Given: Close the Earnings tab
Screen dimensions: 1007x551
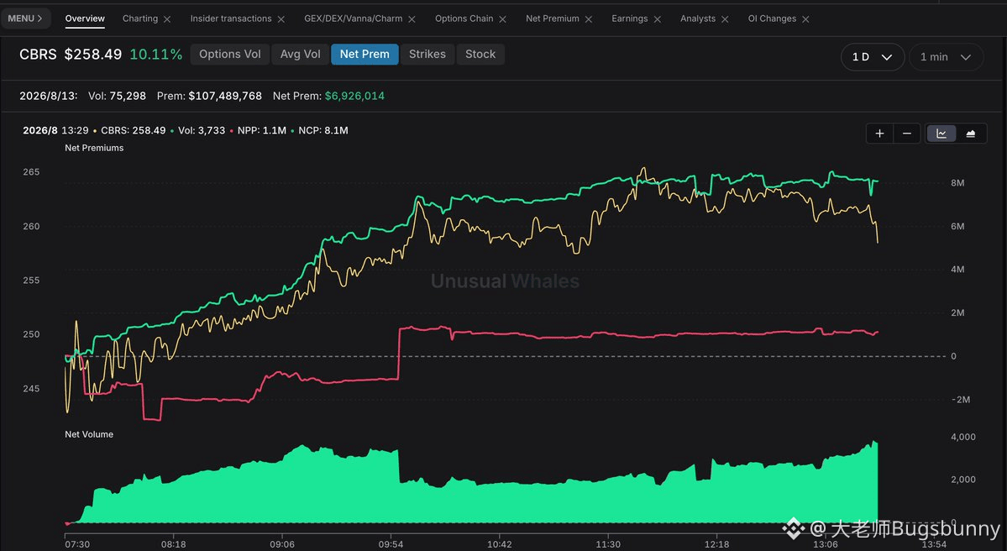Looking at the screenshot, I should tap(657, 19).
